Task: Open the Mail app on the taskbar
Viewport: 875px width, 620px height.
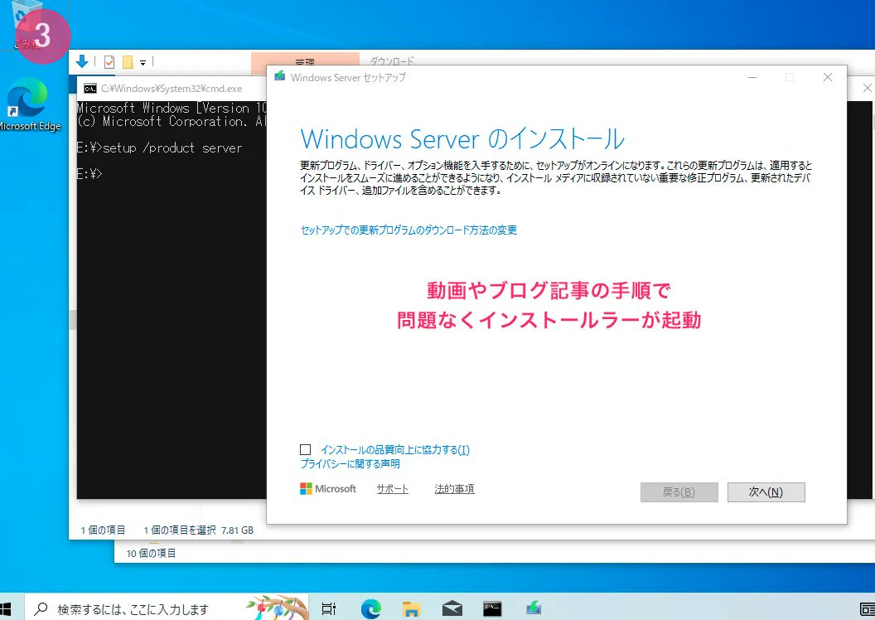Action: click(x=452, y=608)
